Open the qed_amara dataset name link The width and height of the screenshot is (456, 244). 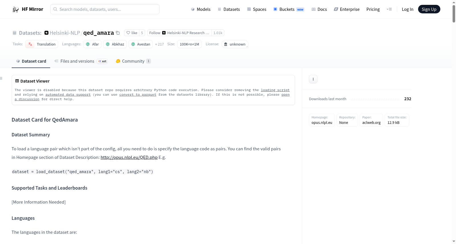click(x=99, y=33)
